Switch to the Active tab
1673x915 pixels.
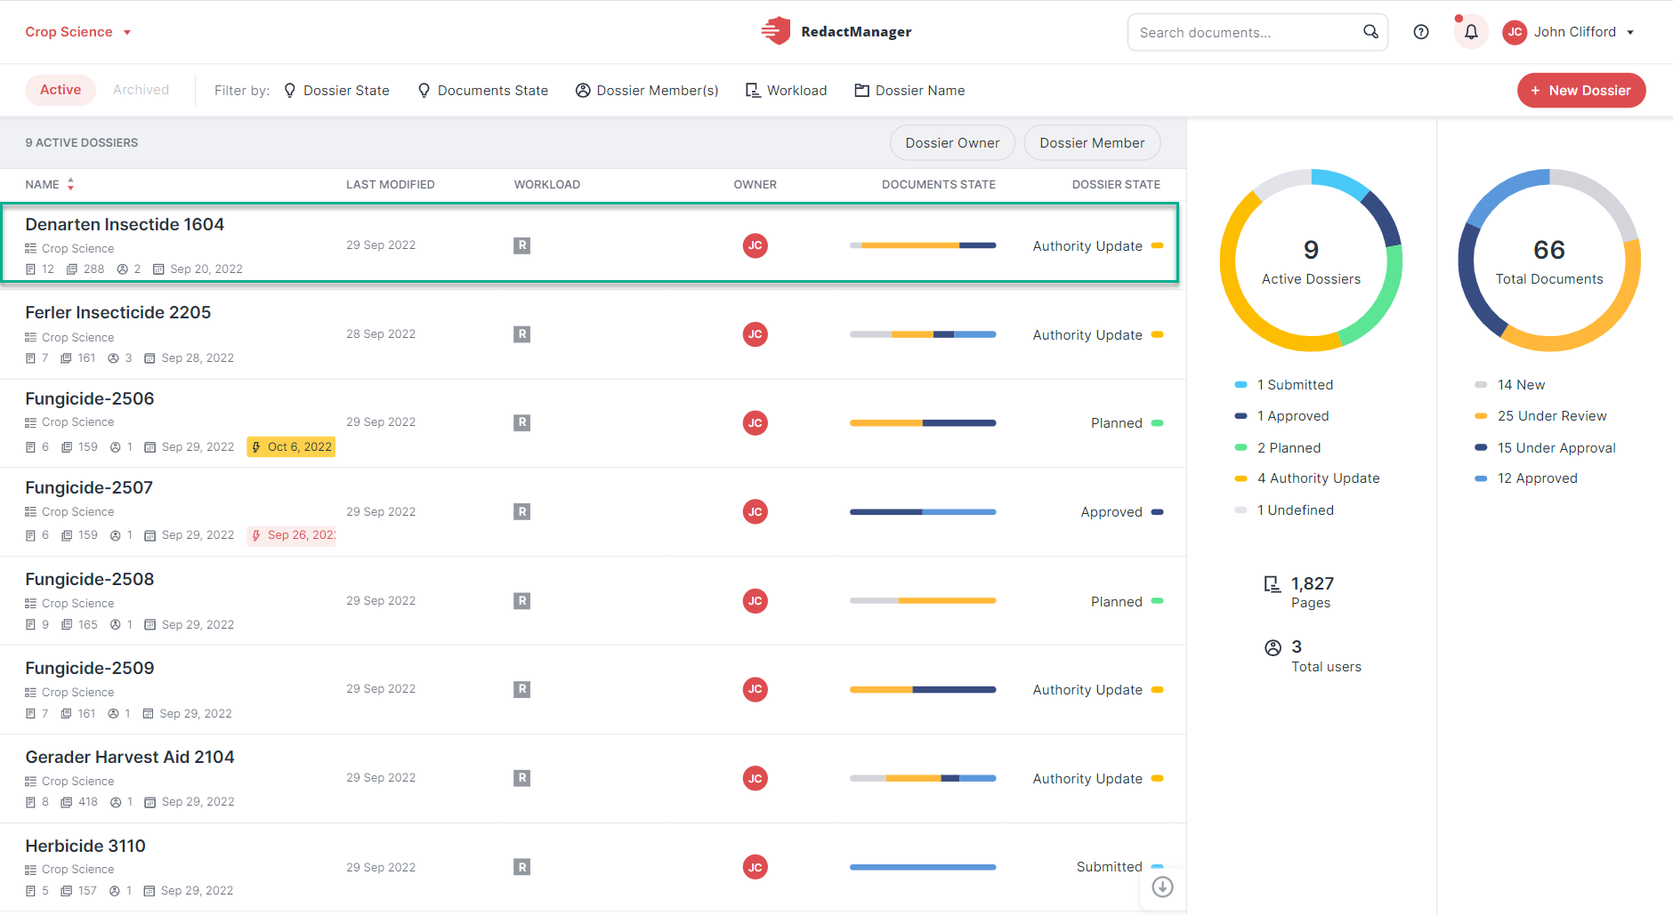click(61, 90)
